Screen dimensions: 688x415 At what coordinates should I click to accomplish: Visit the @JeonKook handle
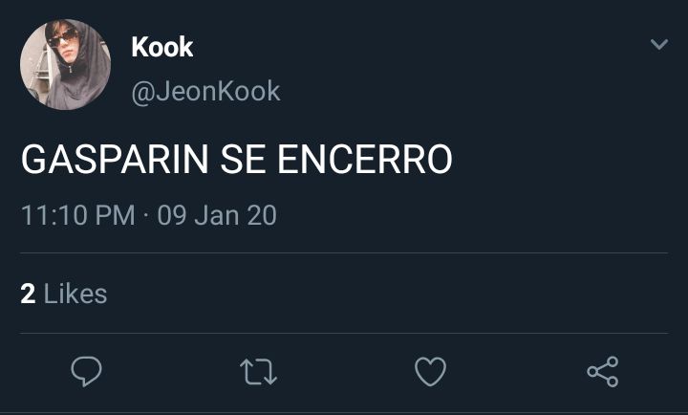(x=205, y=92)
